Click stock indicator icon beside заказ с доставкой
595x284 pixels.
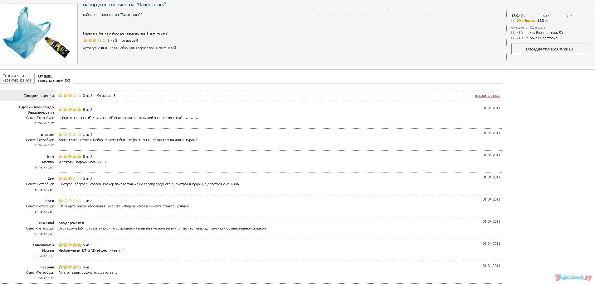click(x=513, y=38)
